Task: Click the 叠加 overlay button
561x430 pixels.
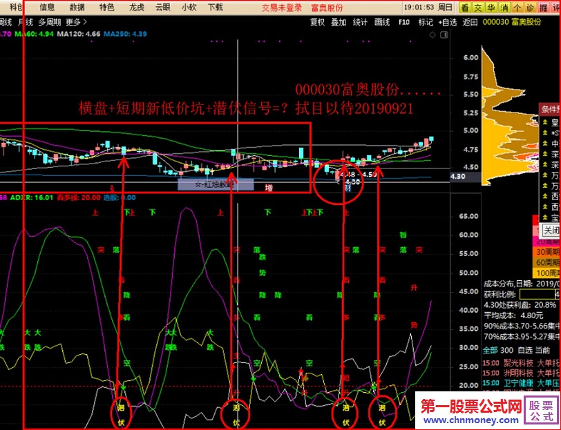Action: click(x=339, y=22)
